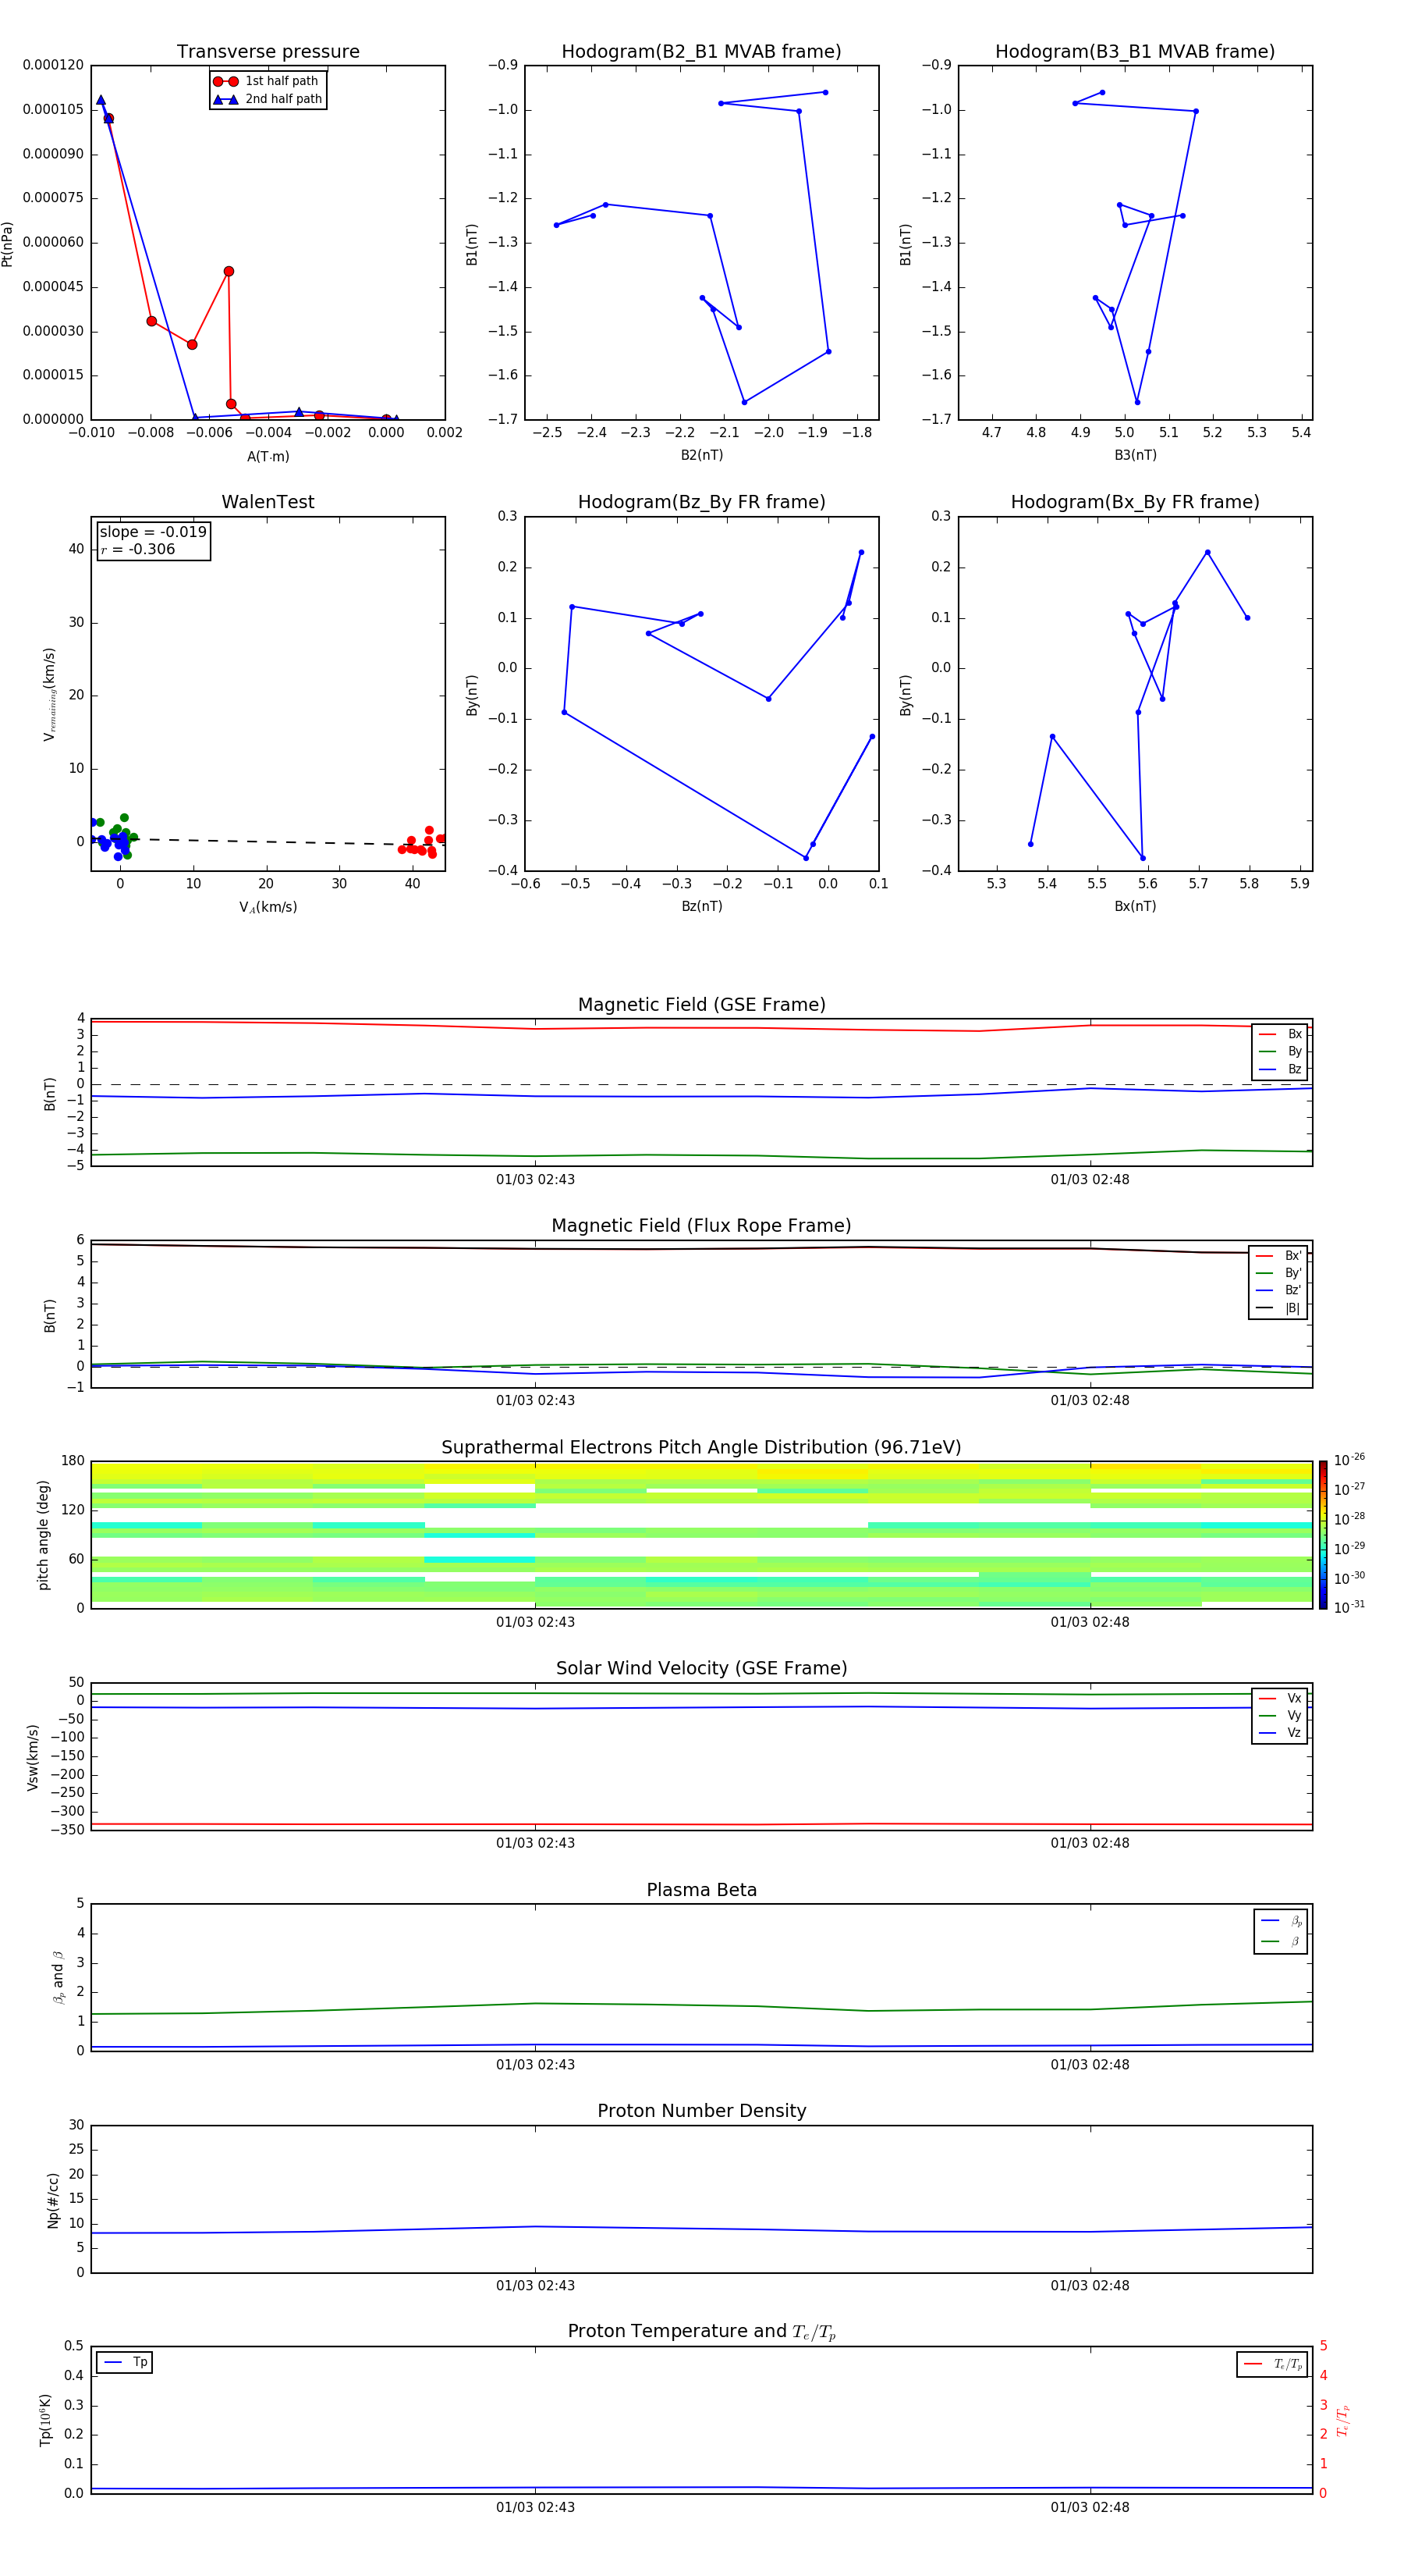Click "01/03 02:43" tick under GSE magnetic field panel
Image resolution: width=1404 pixels, height=2576 pixels.
[534, 1179]
